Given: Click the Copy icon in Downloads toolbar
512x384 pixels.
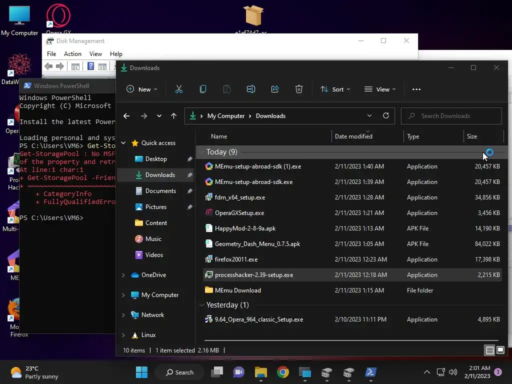Looking at the screenshot, I should (203, 89).
